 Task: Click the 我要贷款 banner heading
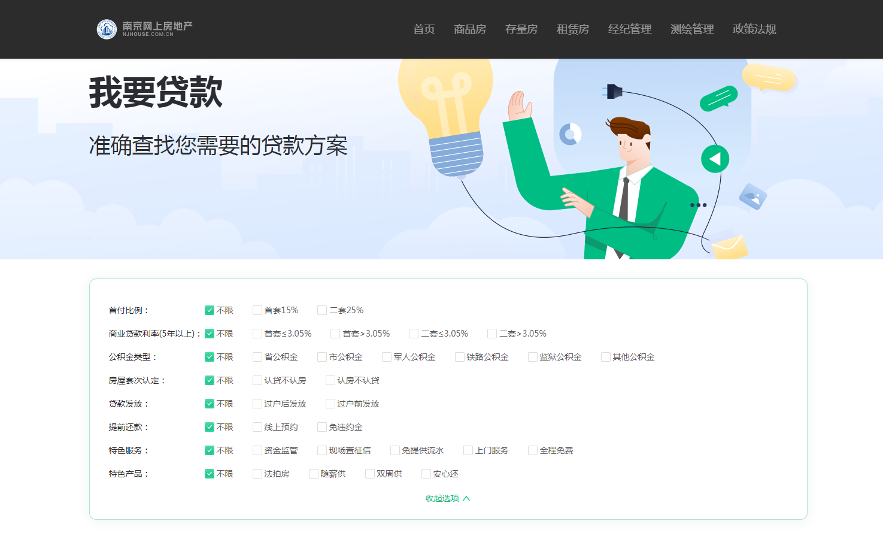click(x=156, y=93)
